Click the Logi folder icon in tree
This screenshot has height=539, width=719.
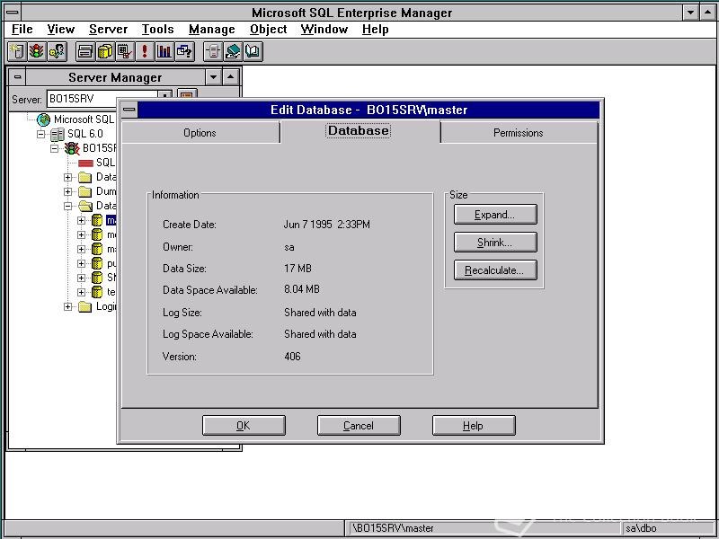pos(85,306)
